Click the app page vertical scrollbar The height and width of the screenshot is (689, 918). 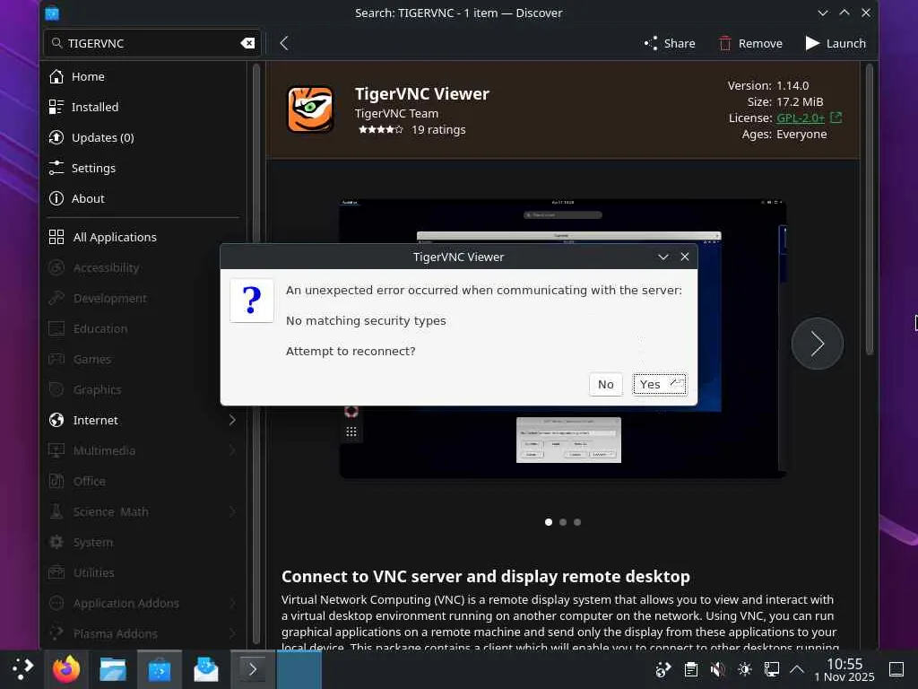870,208
